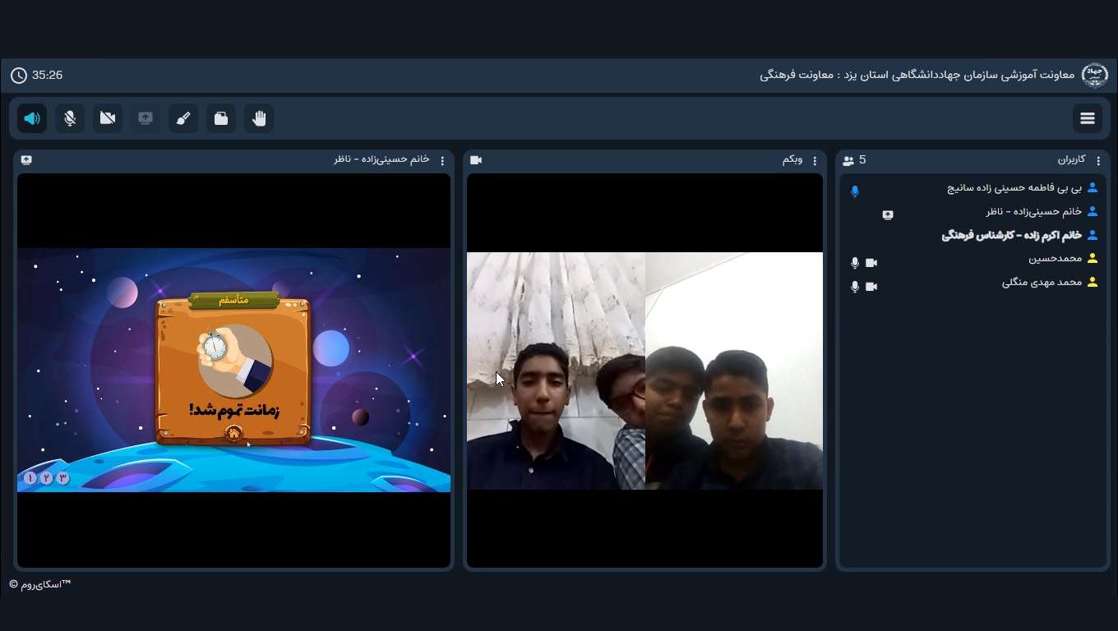Image resolution: width=1118 pixels, height=631 pixels.
Task: Select the whiteboard brush tool
Action: click(x=183, y=118)
